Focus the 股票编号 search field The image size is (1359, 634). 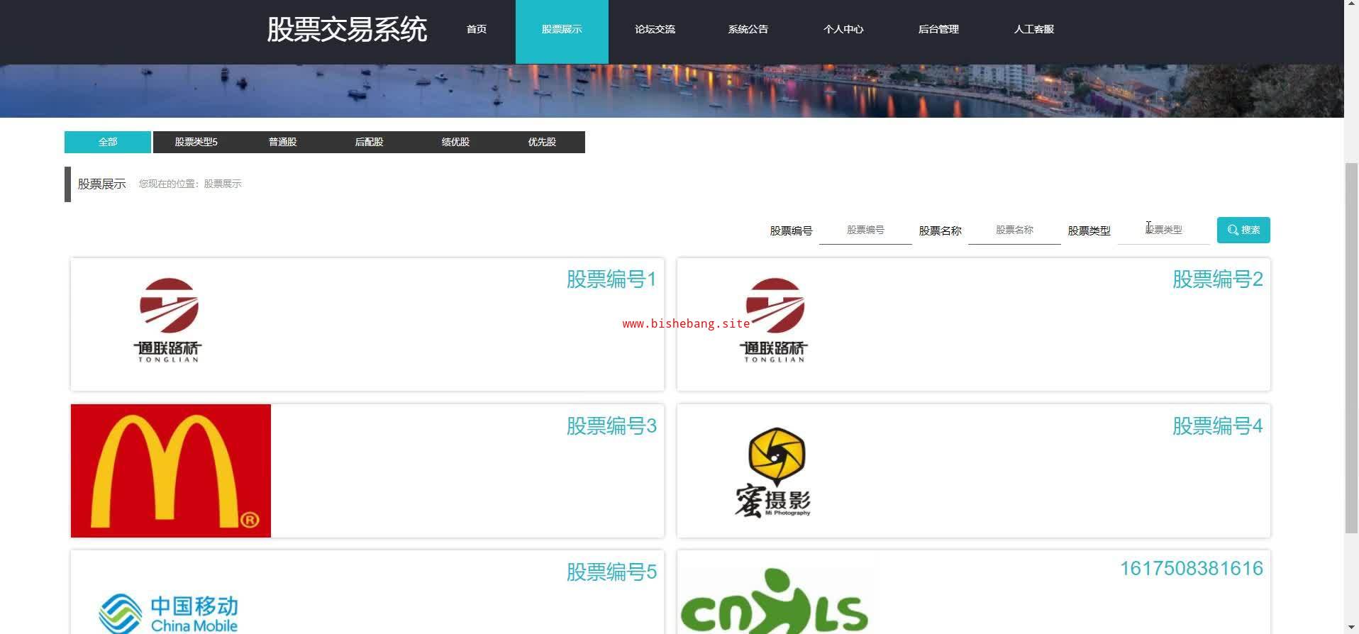point(865,230)
